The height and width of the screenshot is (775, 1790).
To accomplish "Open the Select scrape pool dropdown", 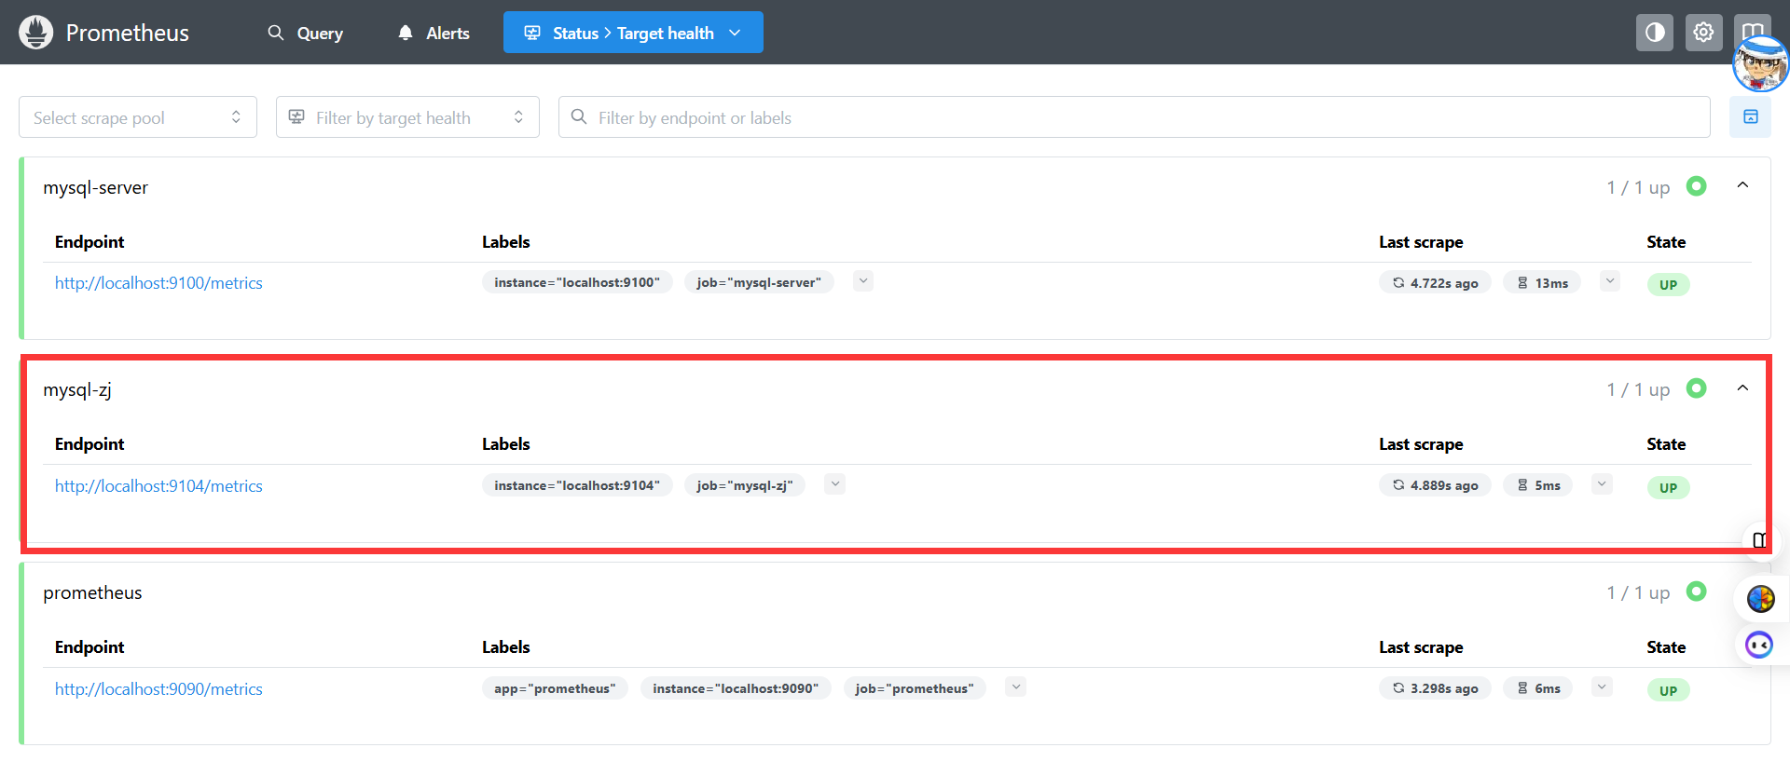I will [x=138, y=117].
